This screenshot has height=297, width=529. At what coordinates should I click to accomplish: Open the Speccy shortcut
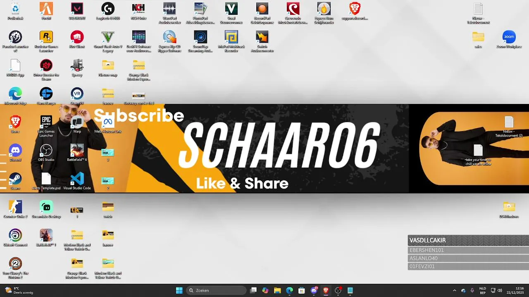click(x=77, y=68)
